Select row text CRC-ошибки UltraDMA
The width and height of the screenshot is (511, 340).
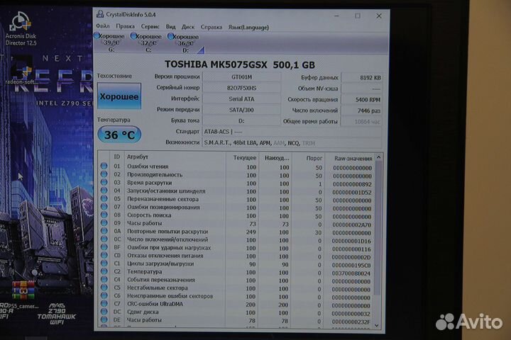(155, 304)
